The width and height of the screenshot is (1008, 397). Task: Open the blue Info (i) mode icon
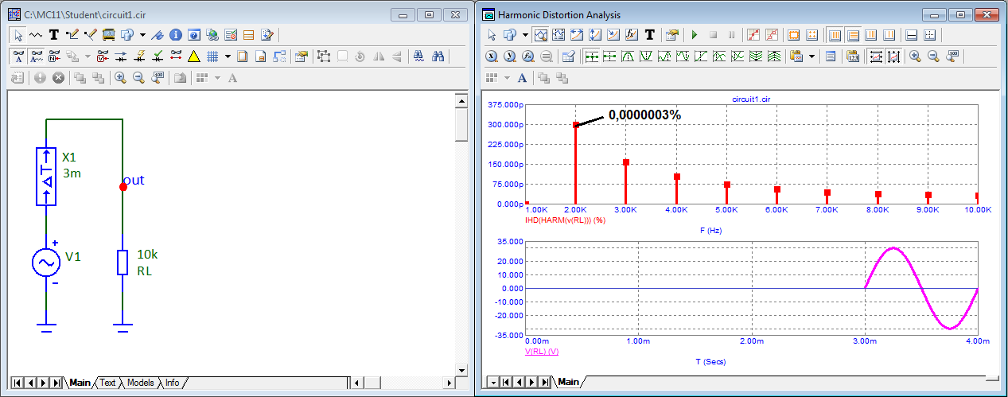(x=176, y=35)
